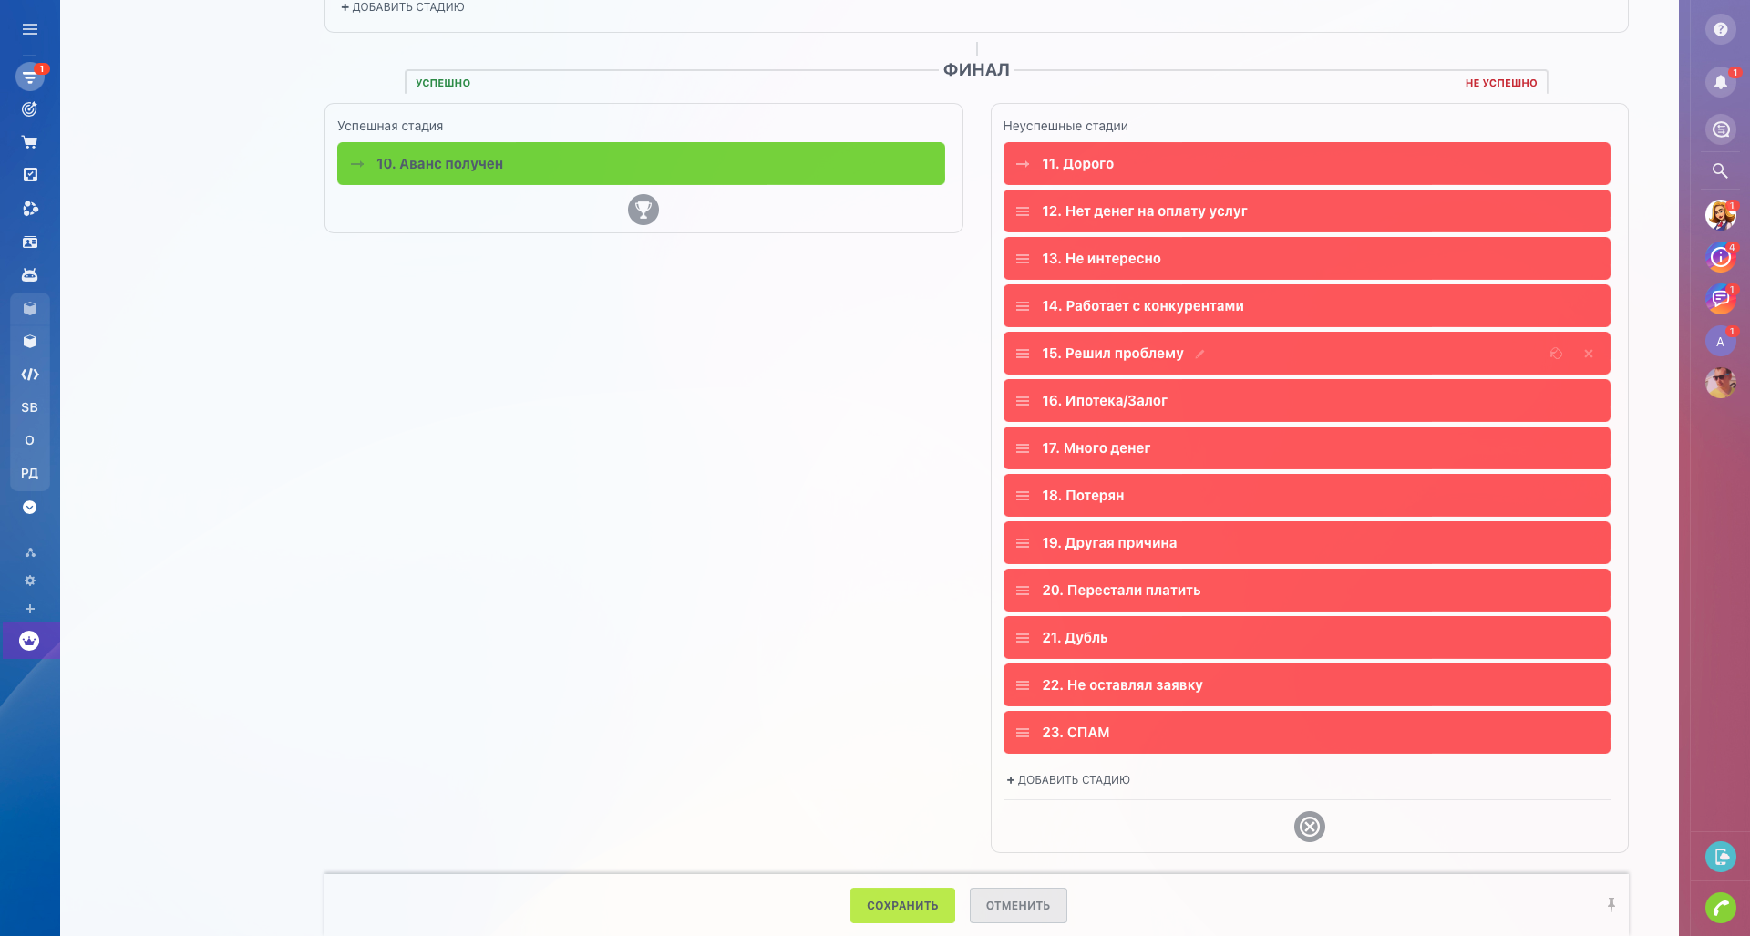The width and height of the screenshot is (1750, 936).
Task: Open the chat bubble icon with badge
Action: point(1721,298)
